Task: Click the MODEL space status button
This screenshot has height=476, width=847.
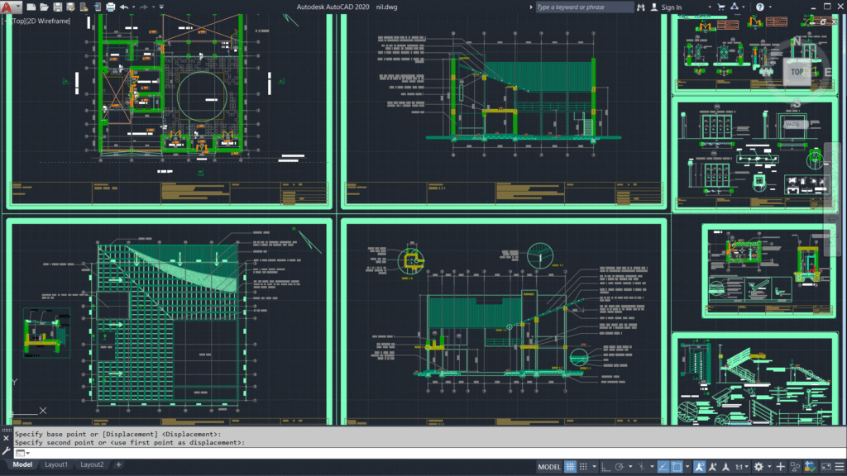Action: (x=549, y=467)
